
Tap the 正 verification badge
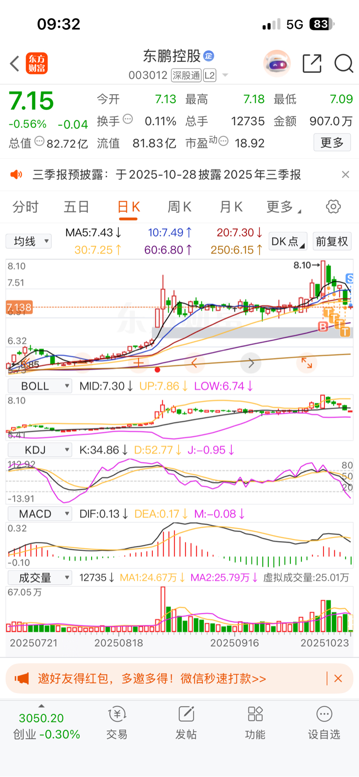[x=208, y=56]
